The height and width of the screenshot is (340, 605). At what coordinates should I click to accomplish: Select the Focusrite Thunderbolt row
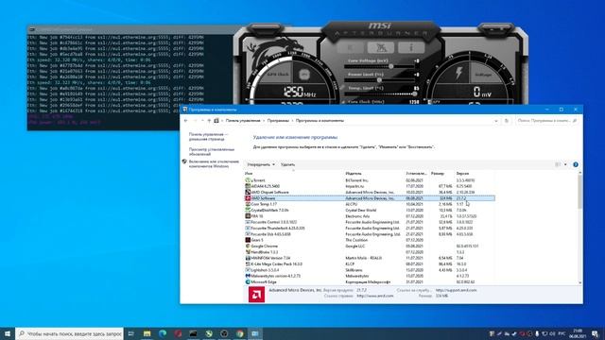point(370,229)
